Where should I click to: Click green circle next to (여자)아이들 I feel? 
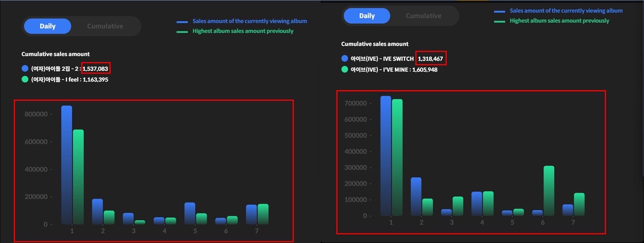25,79
